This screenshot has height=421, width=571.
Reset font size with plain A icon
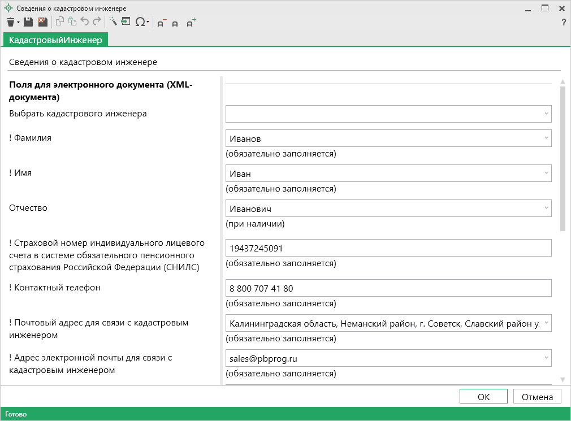[175, 23]
